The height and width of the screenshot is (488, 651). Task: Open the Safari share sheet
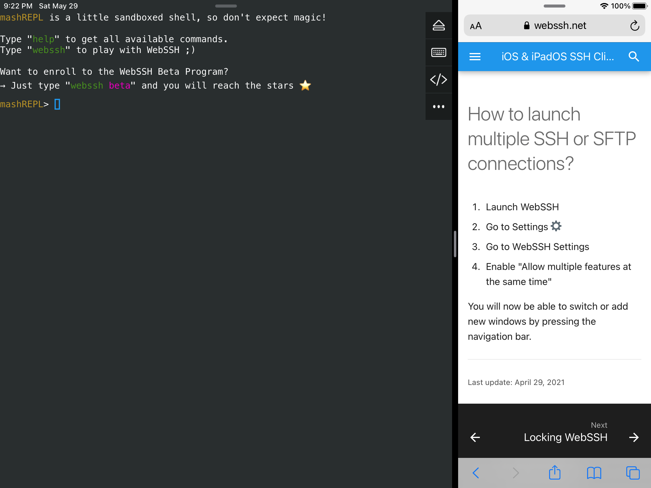point(555,472)
